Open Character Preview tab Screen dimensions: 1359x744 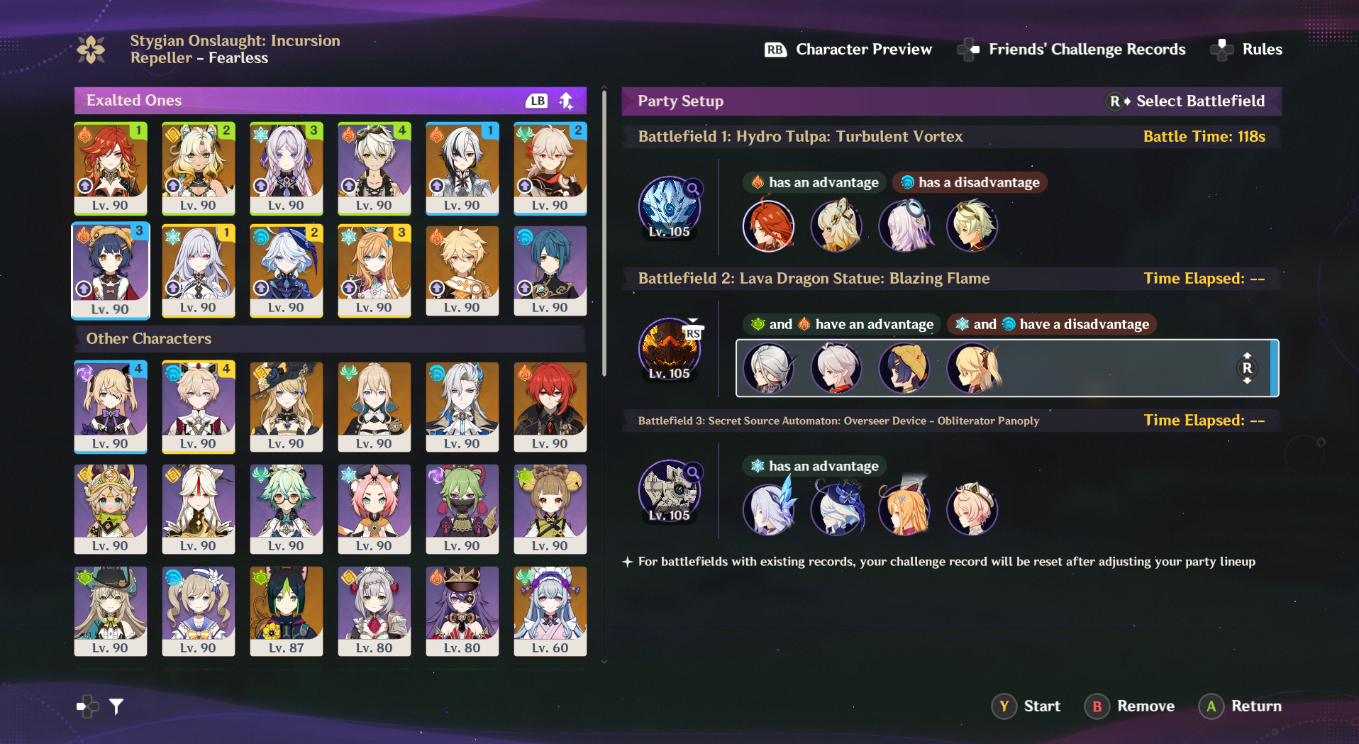pos(848,50)
